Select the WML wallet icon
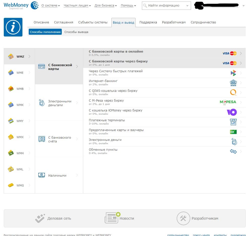The width and height of the screenshot is (249, 236). point(11,169)
